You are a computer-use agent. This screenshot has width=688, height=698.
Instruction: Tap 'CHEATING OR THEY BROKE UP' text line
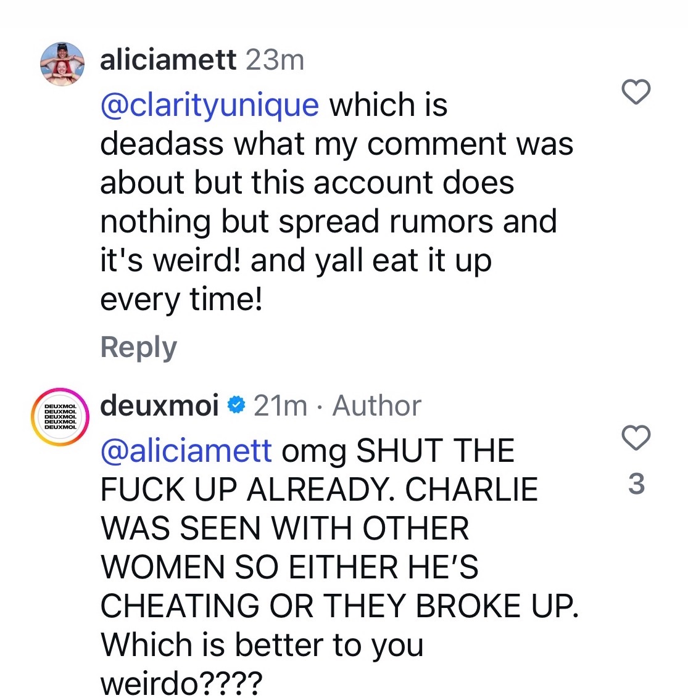[x=339, y=606]
